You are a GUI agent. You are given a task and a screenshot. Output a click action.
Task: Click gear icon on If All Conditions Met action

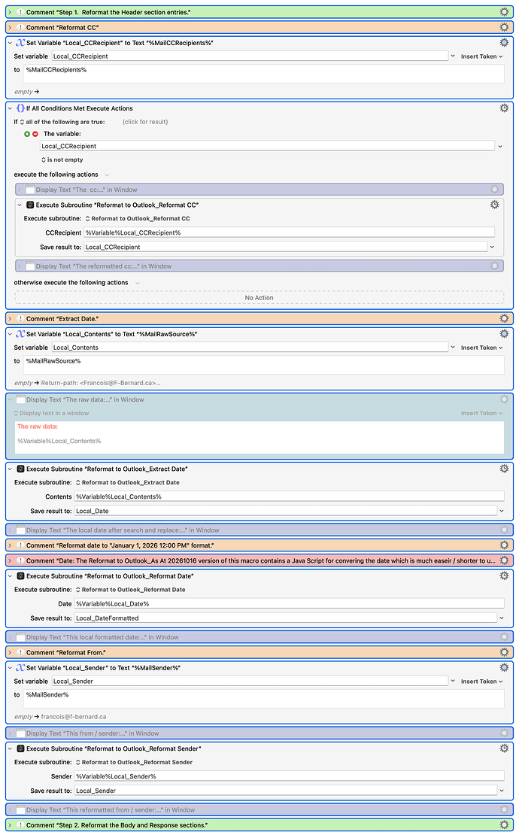(x=504, y=108)
